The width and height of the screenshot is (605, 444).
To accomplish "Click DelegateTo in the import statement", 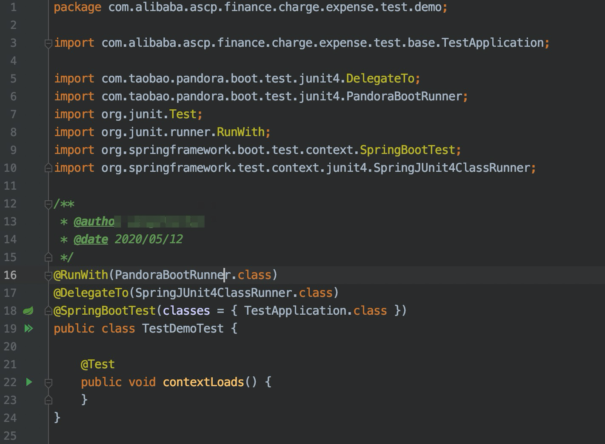I will pos(380,78).
